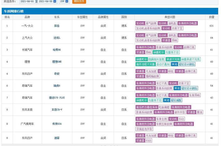Click the complaint count 43
The height and width of the screenshot is (146, 221).
[212, 98]
